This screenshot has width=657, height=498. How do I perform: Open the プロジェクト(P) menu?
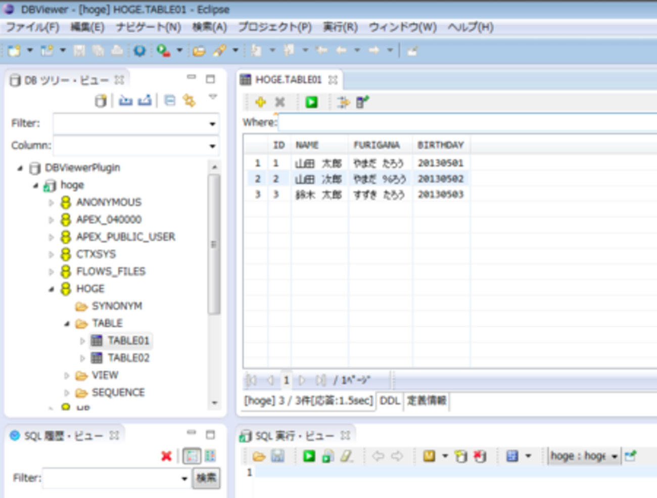[275, 27]
